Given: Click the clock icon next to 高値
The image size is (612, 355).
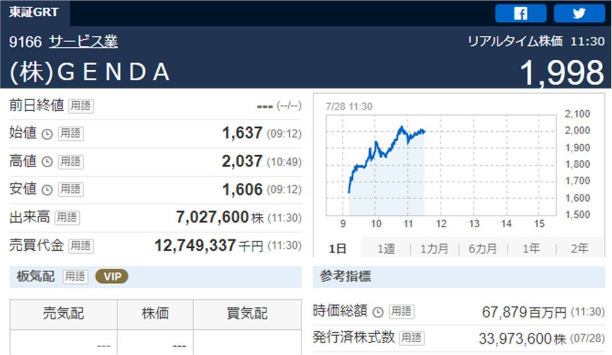Looking at the screenshot, I should tap(47, 162).
